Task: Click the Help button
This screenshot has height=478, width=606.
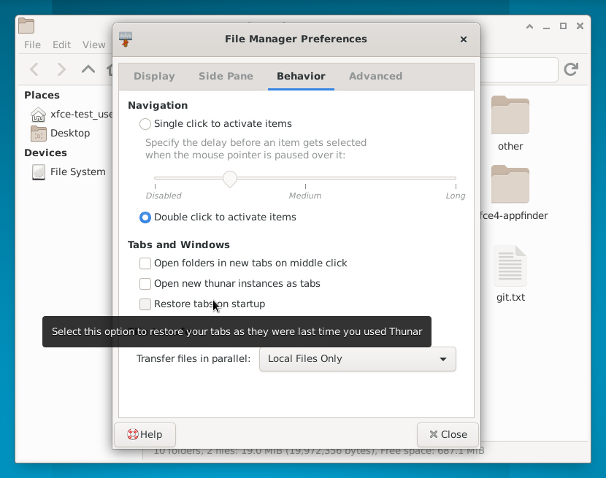Action: pos(145,435)
